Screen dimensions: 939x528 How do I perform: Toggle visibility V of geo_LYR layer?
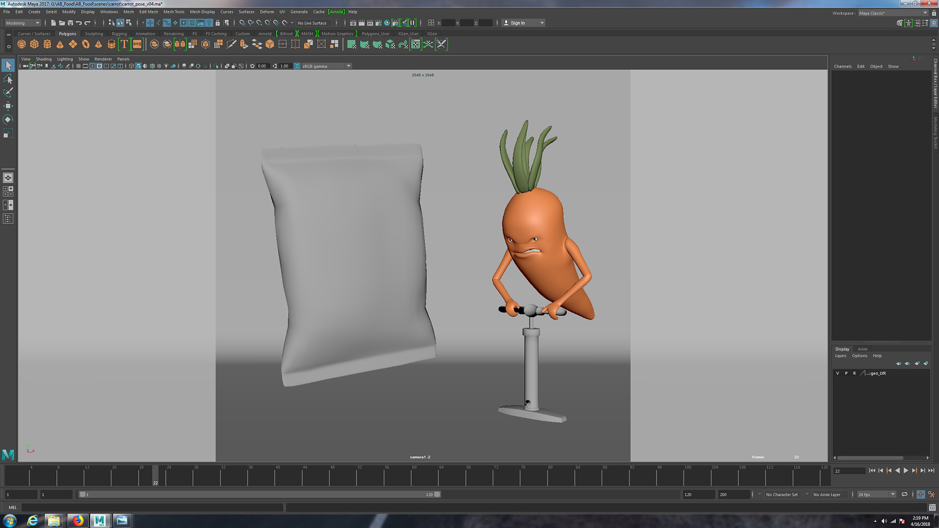point(837,373)
